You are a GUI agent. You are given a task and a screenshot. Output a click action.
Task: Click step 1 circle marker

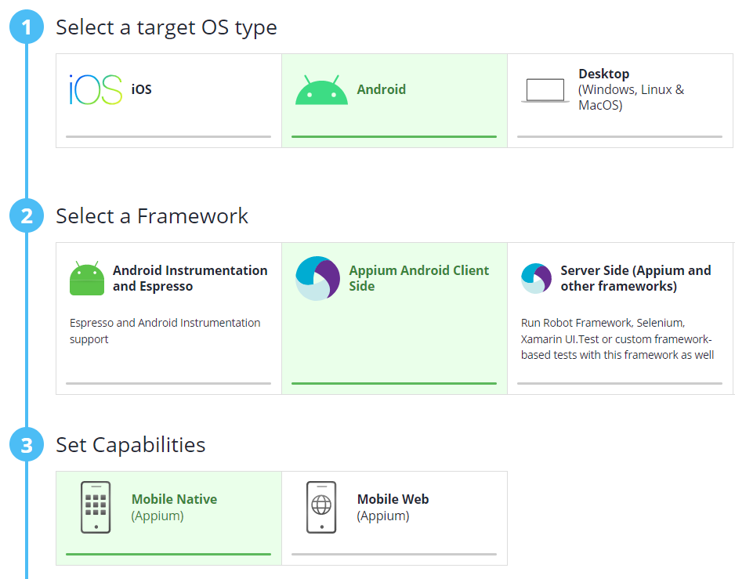tap(27, 27)
